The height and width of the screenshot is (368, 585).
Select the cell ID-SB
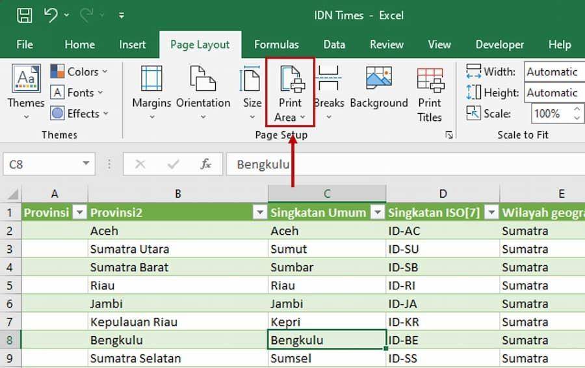click(443, 267)
